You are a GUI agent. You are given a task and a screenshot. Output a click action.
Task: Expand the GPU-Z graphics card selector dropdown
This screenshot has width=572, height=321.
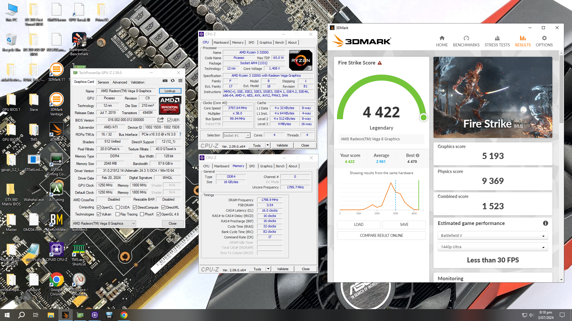pos(133,224)
